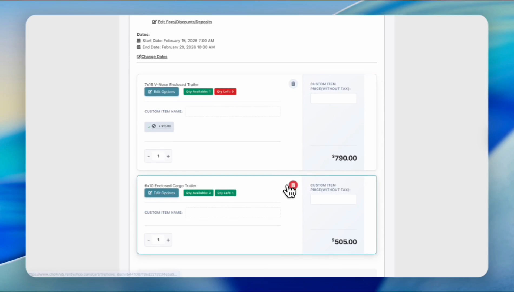The height and width of the screenshot is (292, 514).
Task: Edit options for 6x10 Cargo trailer
Action: click(162, 193)
